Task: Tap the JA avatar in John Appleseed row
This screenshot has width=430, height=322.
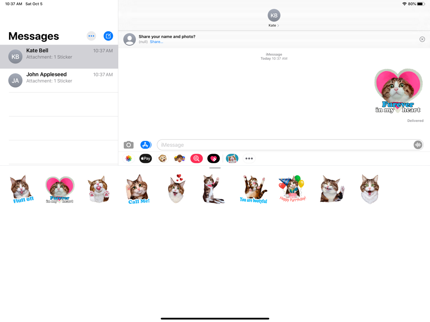Action: 15,81
